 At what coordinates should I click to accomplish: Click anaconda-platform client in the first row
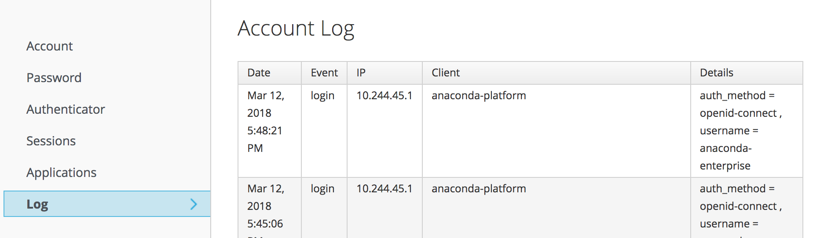(x=479, y=96)
